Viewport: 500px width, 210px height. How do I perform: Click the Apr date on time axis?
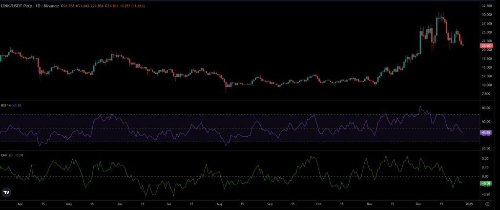20,204
